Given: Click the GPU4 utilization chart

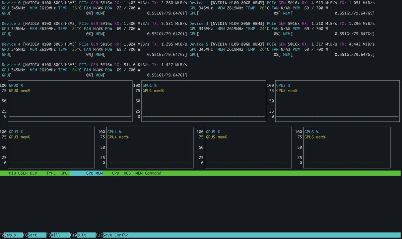Looking at the screenshot, I should [150, 147].
